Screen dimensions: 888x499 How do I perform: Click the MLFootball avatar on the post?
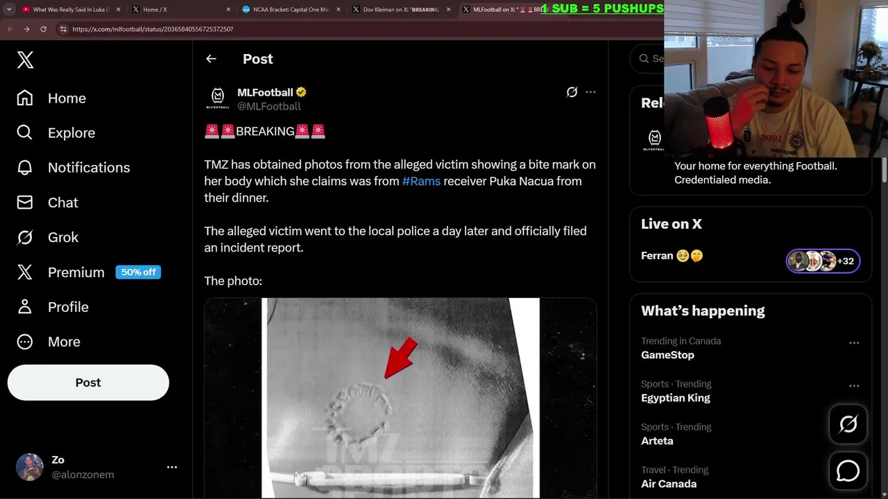(218, 98)
